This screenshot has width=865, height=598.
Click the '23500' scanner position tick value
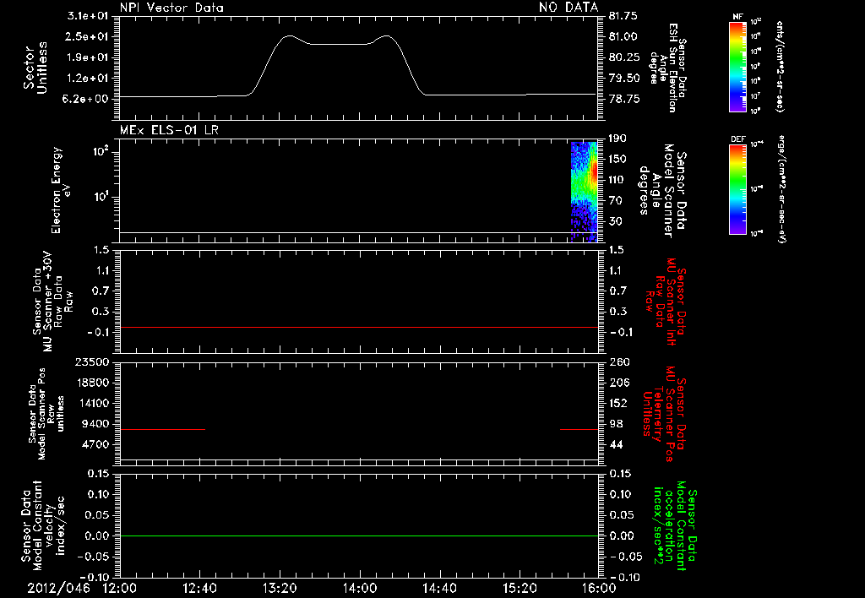[92, 362]
